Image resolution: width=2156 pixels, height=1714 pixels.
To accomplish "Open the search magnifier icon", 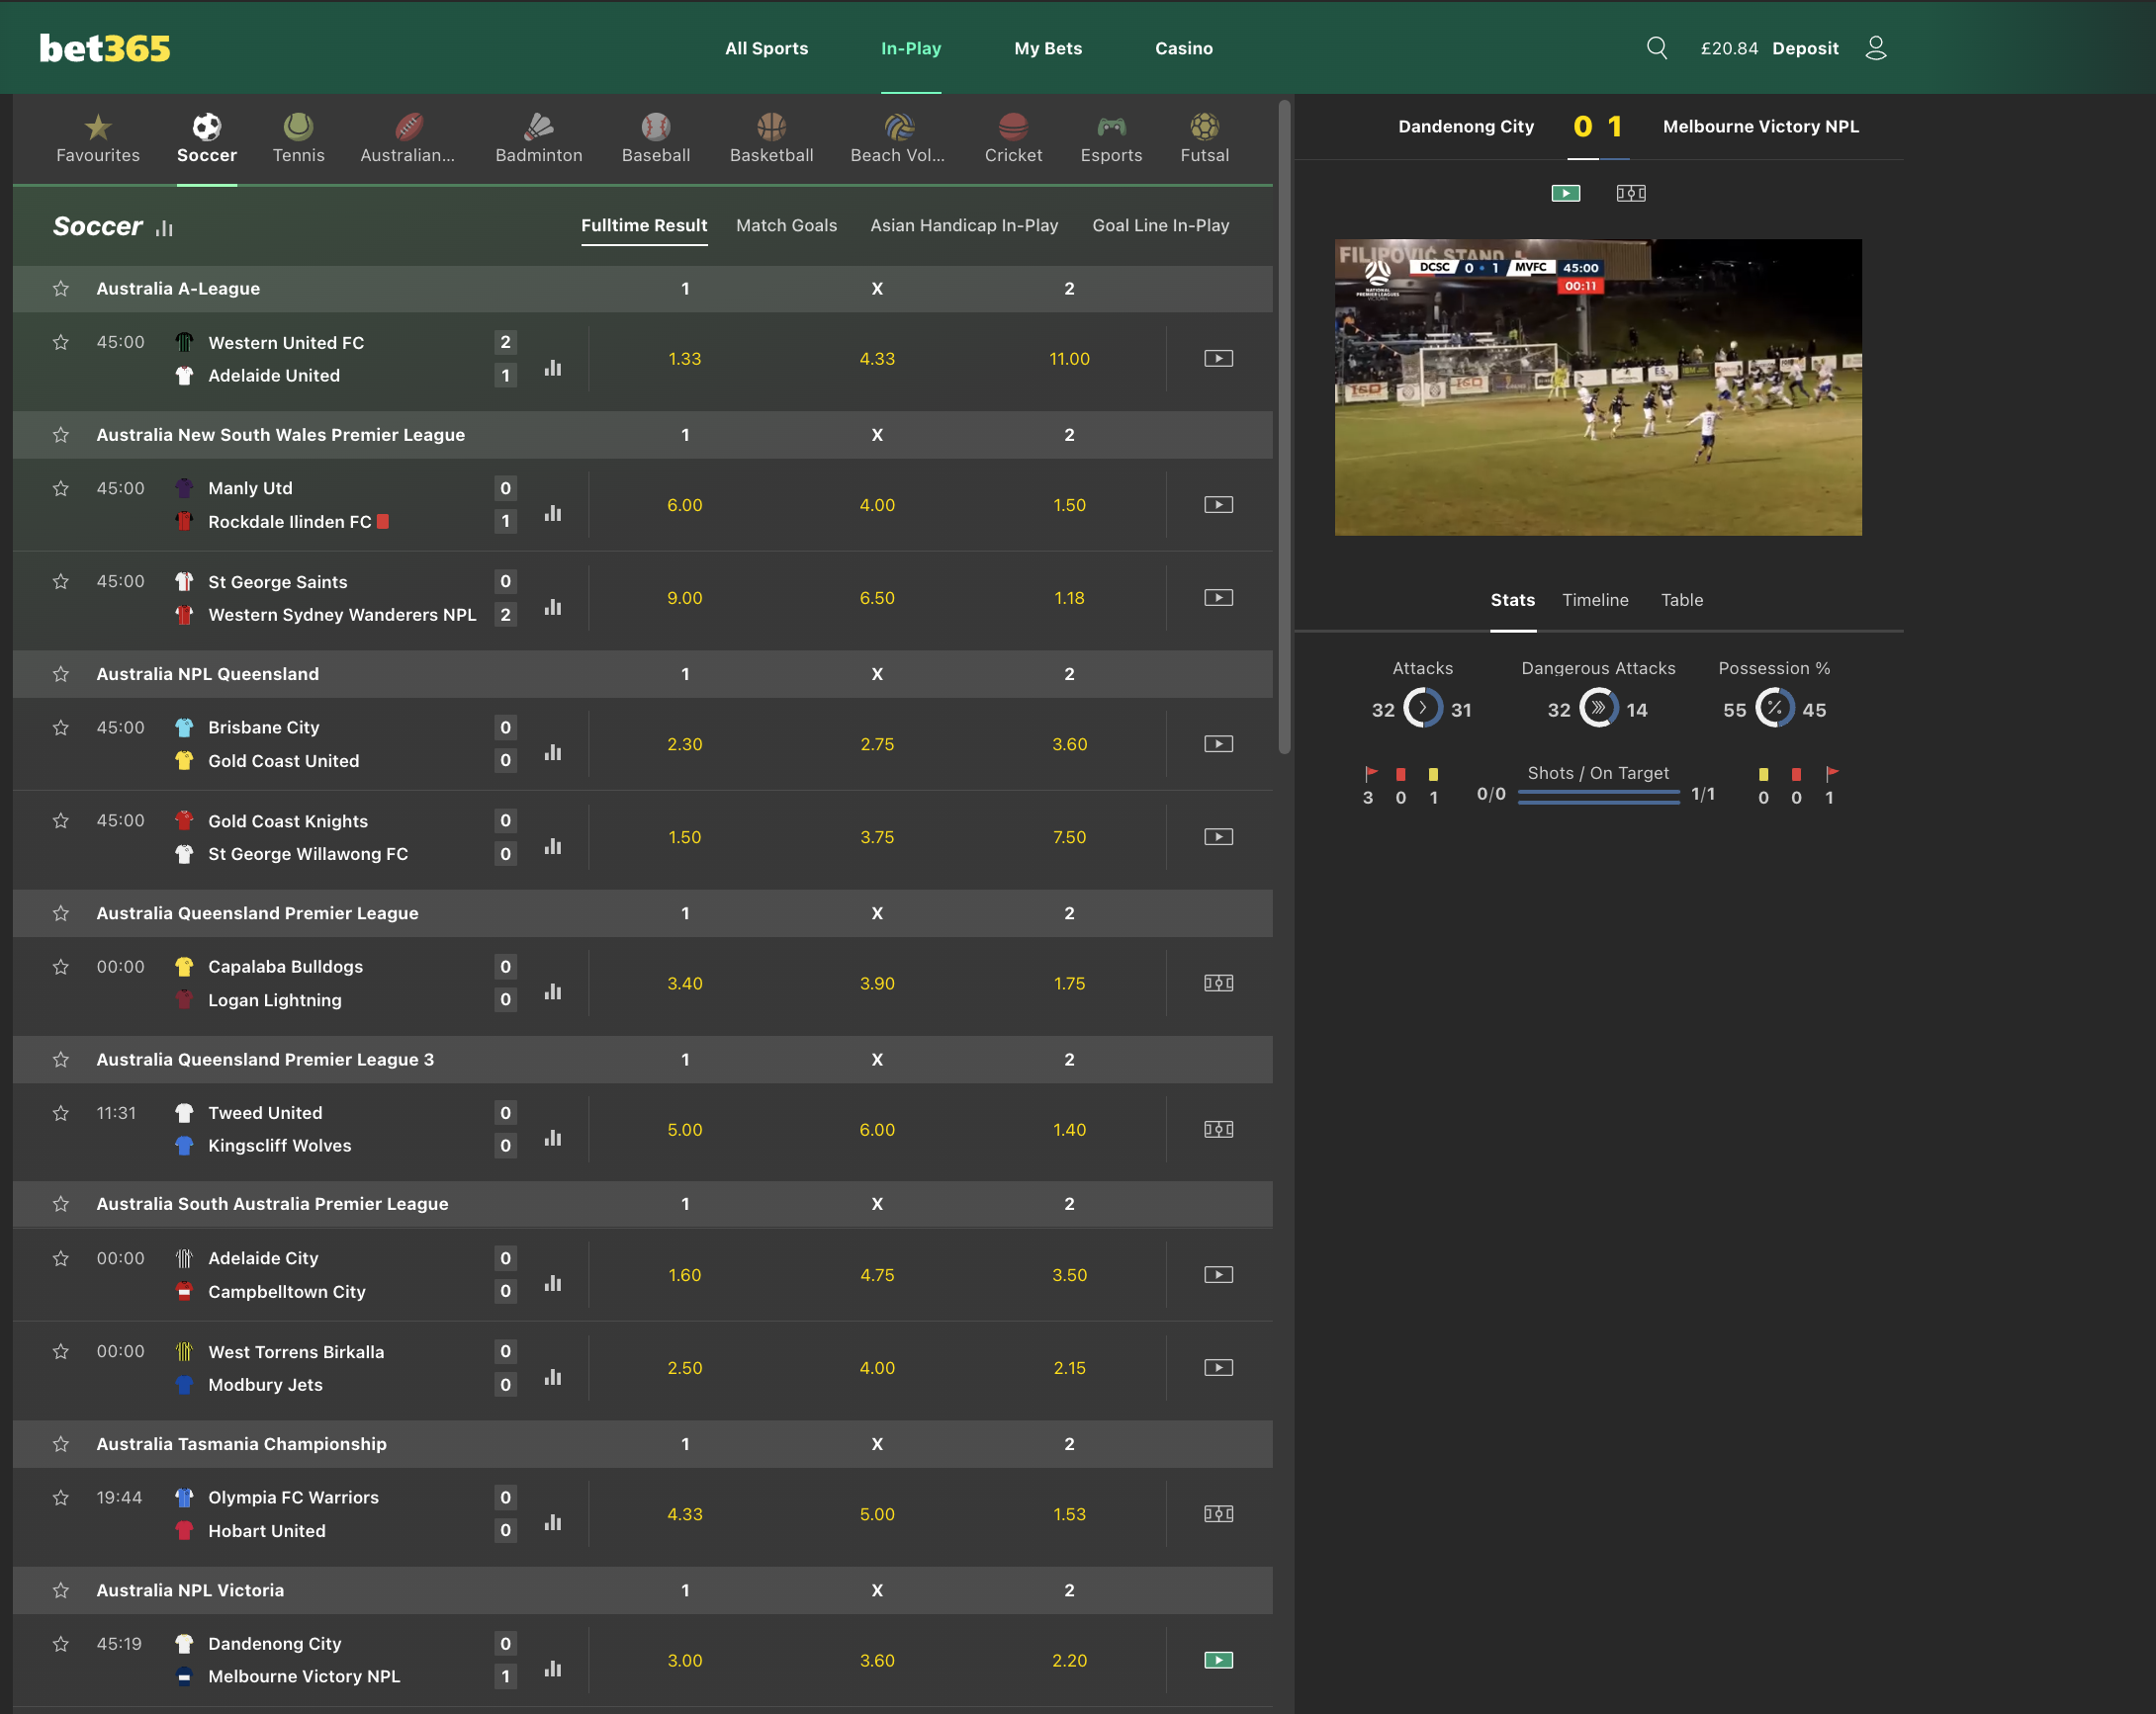I will (1656, 48).
